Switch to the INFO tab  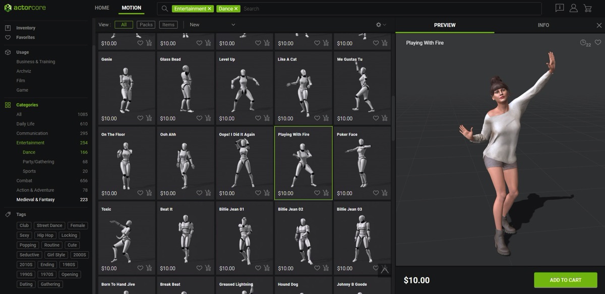tap(543, 25)
